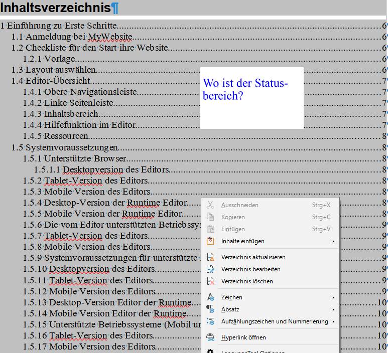Open TOC entry '1.1 Anmeldung bei MyWebsite'
The height and width of the screenshot is (353, 388).
click(x=72, y=37)
